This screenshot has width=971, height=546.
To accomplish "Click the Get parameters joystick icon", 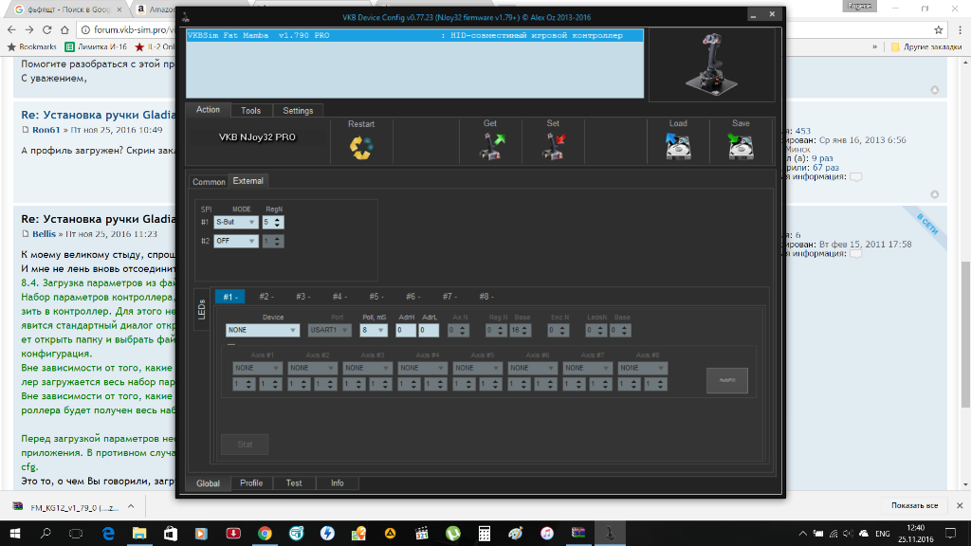I will coord(492,147).
